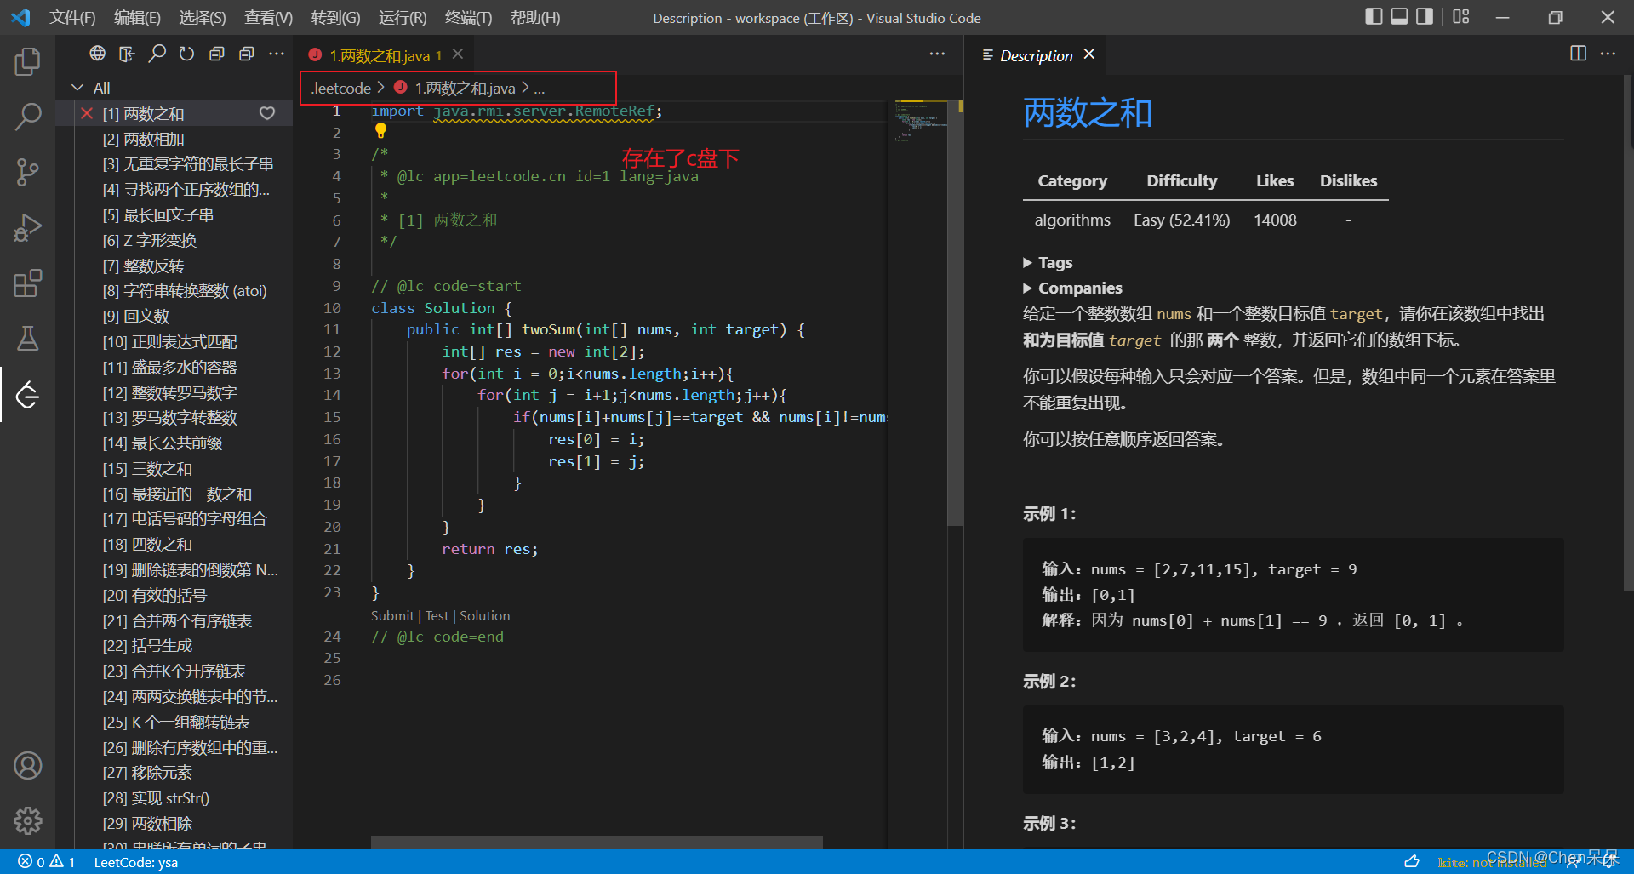The height and width of the screenshot is (874, 1634).
Task: Close the Description tab
Action: click(x=1088, y=54)
